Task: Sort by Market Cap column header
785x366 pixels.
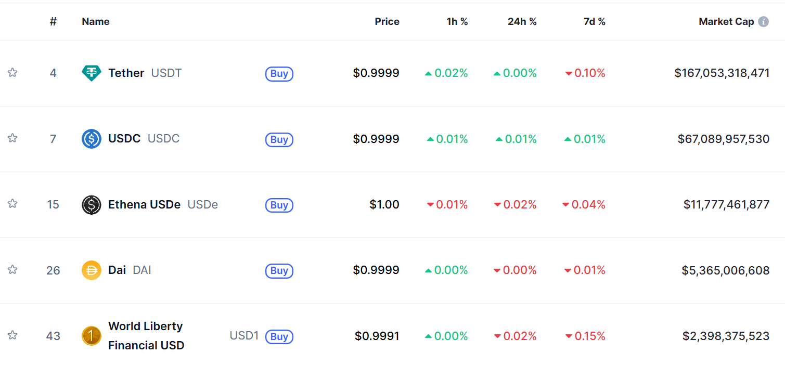Action: coord(726,22)
